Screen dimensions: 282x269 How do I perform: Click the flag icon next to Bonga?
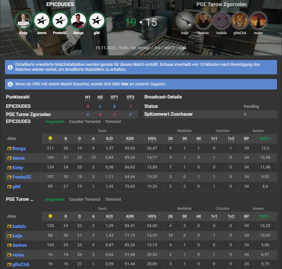pyautogui.click(x=9, y=149)
